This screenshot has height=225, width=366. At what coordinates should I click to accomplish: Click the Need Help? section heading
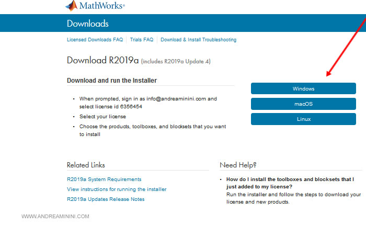pos(238,165)
